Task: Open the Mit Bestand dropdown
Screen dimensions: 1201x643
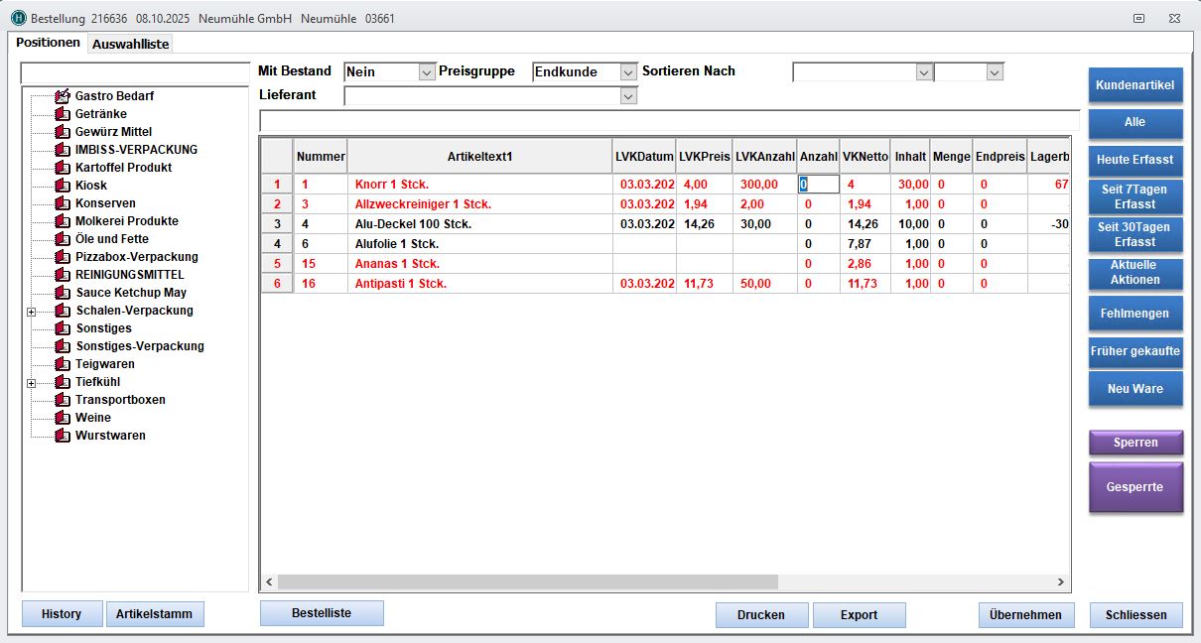Action: pos(427,72)
